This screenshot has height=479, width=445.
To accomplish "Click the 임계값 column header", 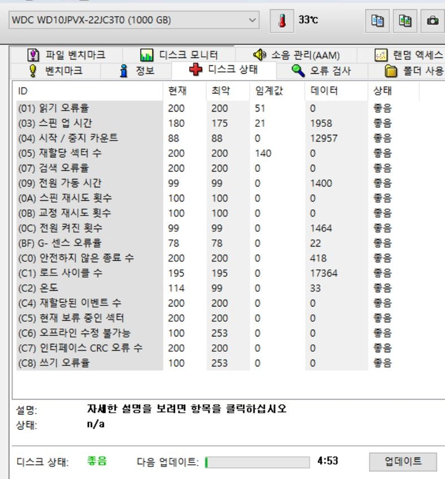I will [278, 91].
